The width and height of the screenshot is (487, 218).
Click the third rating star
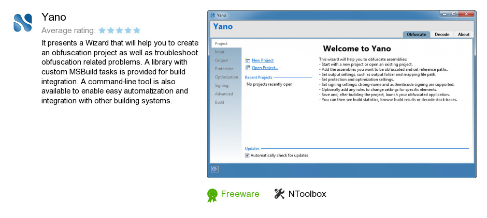point(119,30)
